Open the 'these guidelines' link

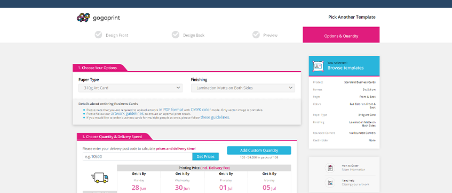click(x=215, y=118)
